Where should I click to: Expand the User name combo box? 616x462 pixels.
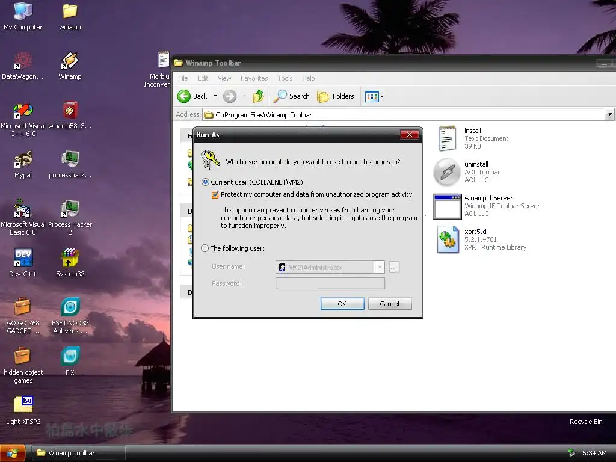[x=380, y=268]
